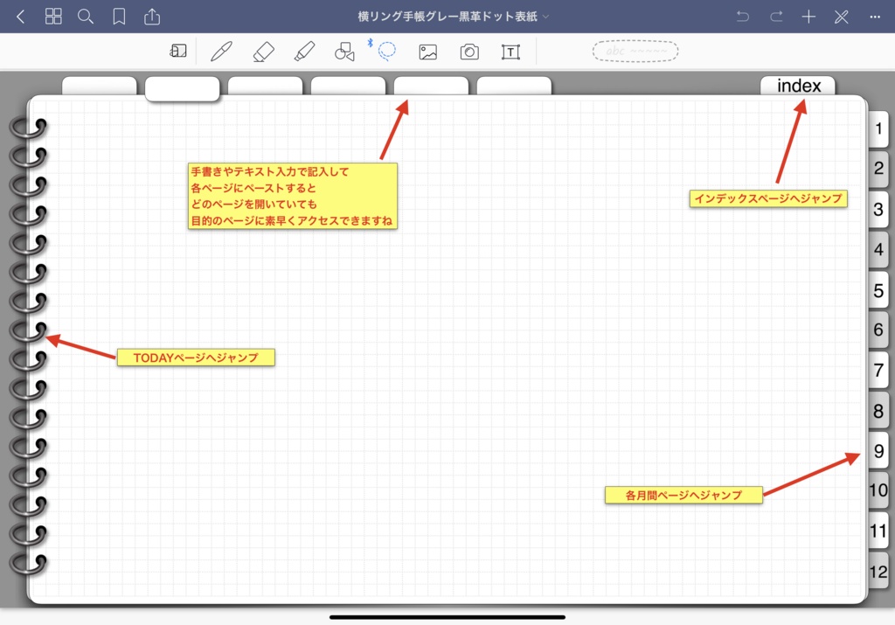The height and width of the screenshot is (625, 895).
Task: Open the camera tool
Action: pyautogui.click(x=469, y=51)
